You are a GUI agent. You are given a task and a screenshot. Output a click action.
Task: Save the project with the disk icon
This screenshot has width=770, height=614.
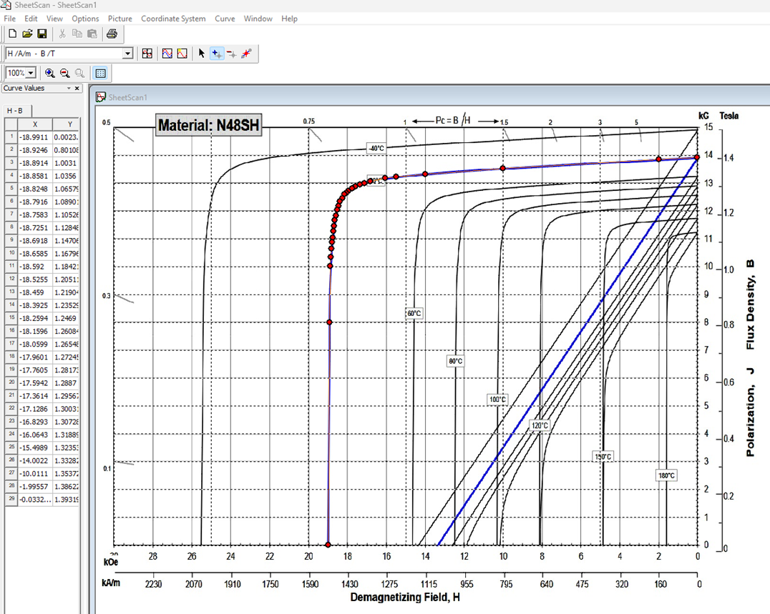tap(42, 33)
